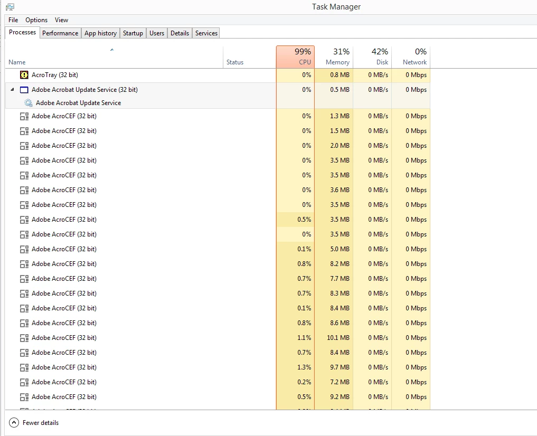Sort processes by 99% CPU column

295,57
